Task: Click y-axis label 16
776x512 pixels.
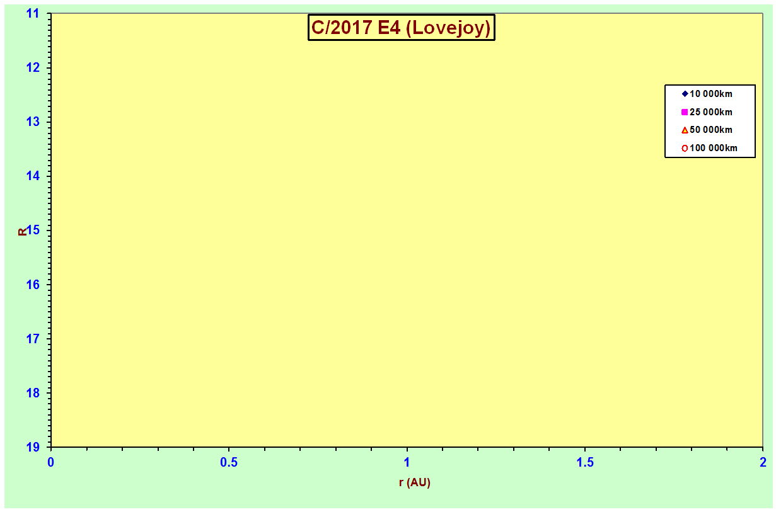Action: pyautogui.click(x=34, y=284)
